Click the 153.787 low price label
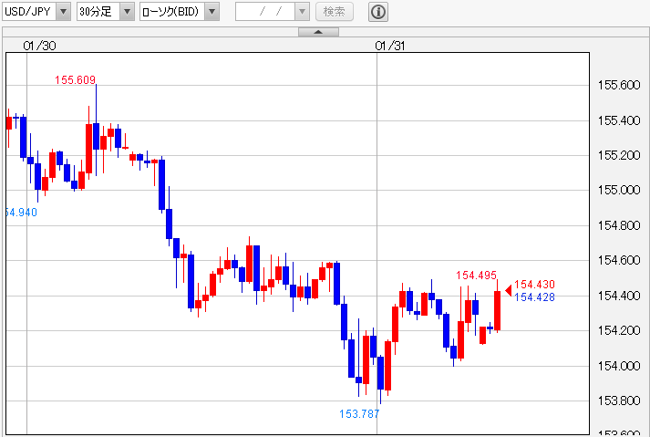 pos(359,414)
